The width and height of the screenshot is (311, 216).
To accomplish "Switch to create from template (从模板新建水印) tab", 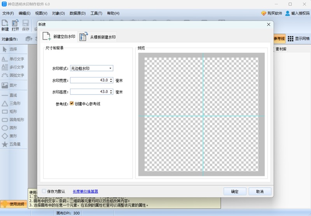I will point(98,37).
